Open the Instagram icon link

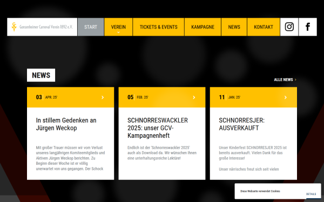(x=289, y=27)
